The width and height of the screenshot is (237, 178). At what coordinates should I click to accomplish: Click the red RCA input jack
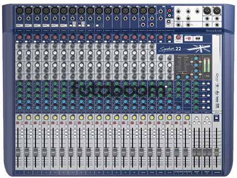[x=169, y=11]
